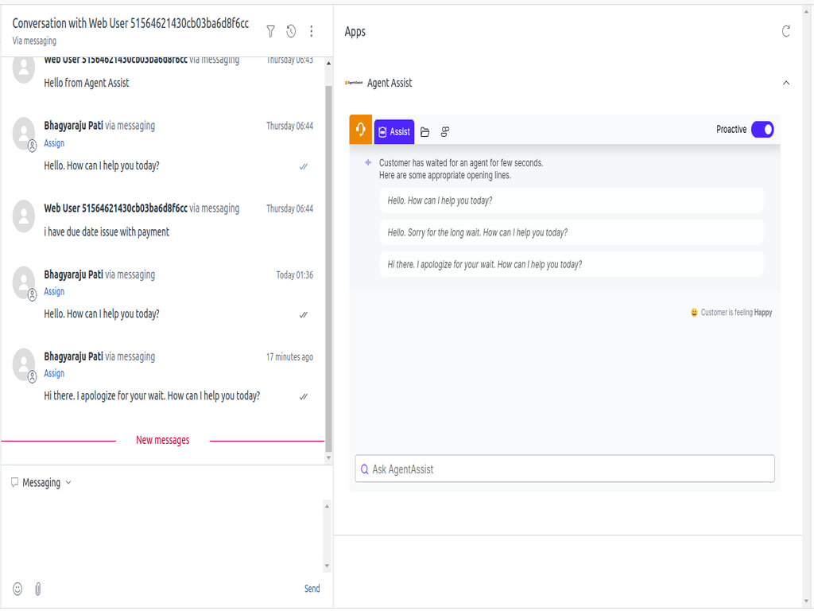Open the folder icon tab in Agent Assist
This screenshot has height=611, width=814.
point(425,132)
